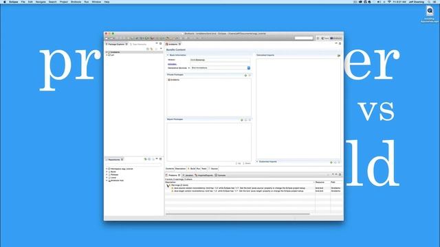The image size is (440, 247).
Task: Select the Repositories view tab
Action: (114, 160)
